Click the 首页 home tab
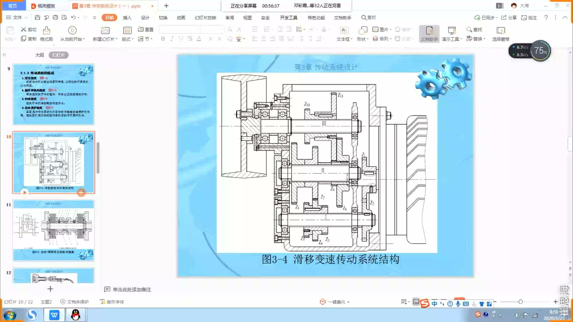The height and width of the screenshot is (322, 573). pyautogui.click(x=13, y=6)
